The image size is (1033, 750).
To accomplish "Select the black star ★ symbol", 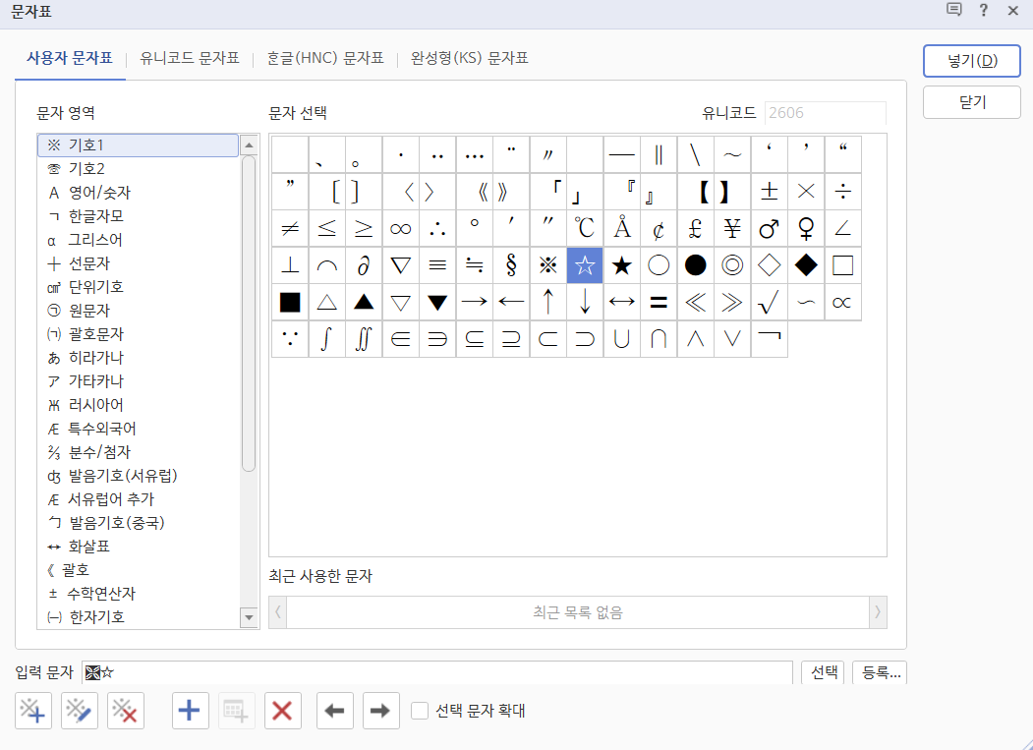I will (x=621, y=265).
